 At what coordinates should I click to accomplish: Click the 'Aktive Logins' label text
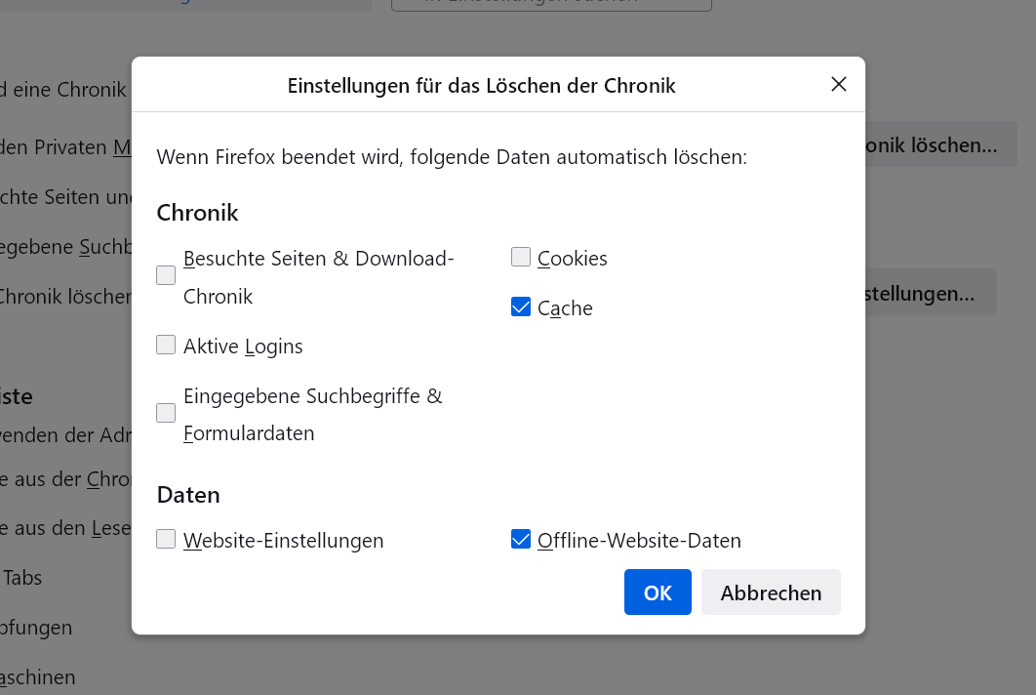coord(243,347)
